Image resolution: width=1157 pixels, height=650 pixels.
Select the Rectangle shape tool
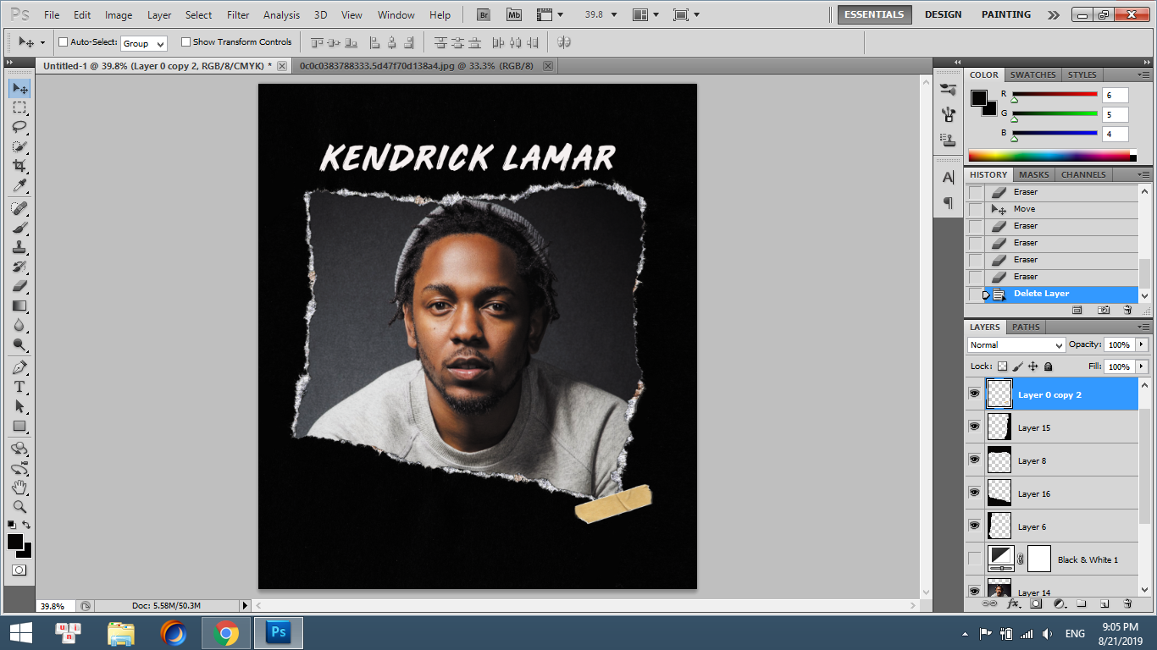[19, 426]
